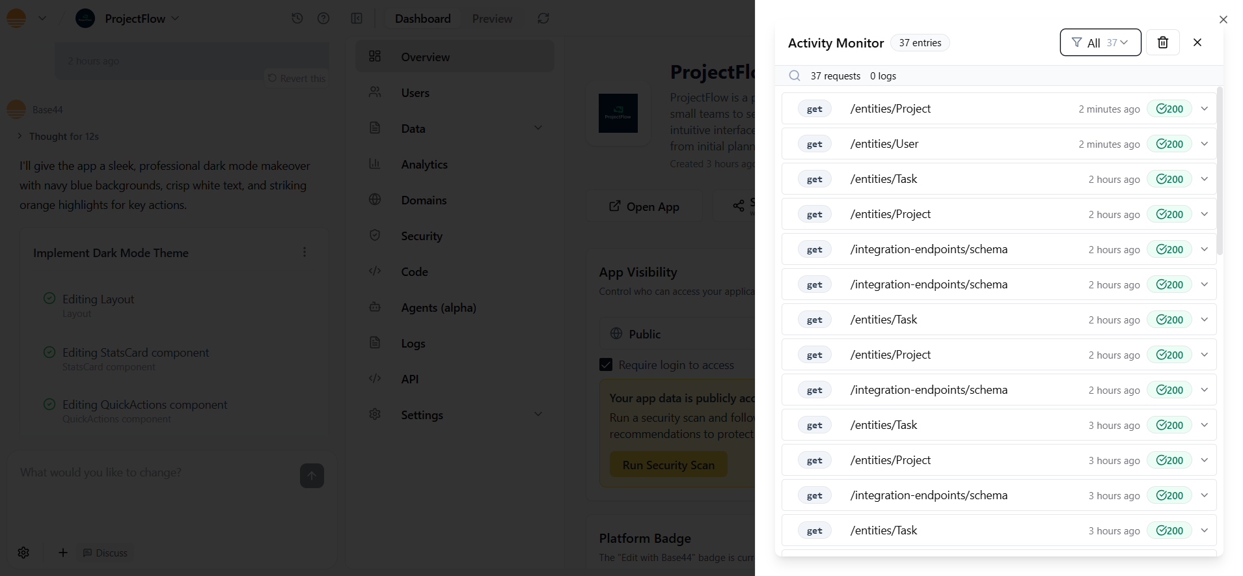Screen dimensions: 1243x576
Task: Click the Settings gear icon in sidebar
Action: [375, 414]
